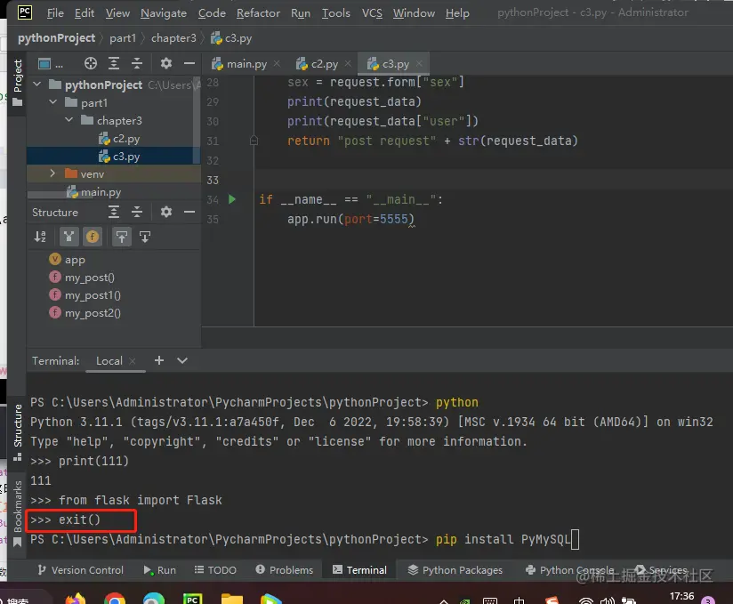733x604 pixels.
Task: Open the File menu
Action: [x=55, y=13]
